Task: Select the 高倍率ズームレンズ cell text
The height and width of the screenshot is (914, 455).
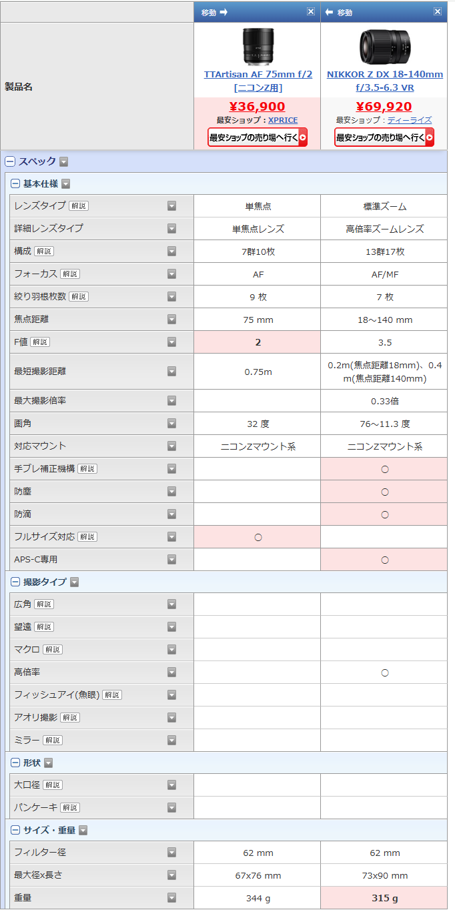Action: coord(384,229)
